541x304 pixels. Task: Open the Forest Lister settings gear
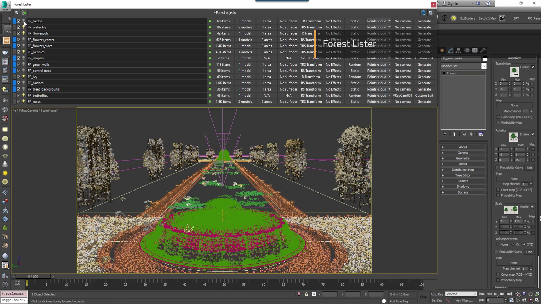(x=431, y=12)
